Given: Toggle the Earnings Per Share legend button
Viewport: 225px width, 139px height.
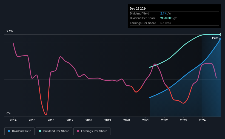Looking at the screenshot, I should pos(92,131).
